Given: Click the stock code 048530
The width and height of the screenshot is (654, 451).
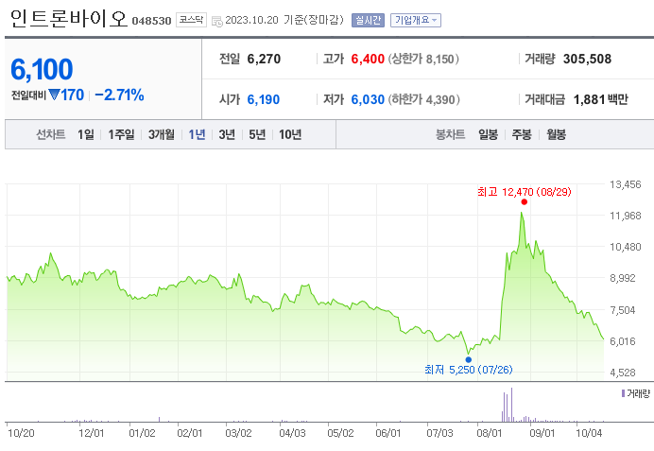Looking at the screenshot, I should [151, 21].
